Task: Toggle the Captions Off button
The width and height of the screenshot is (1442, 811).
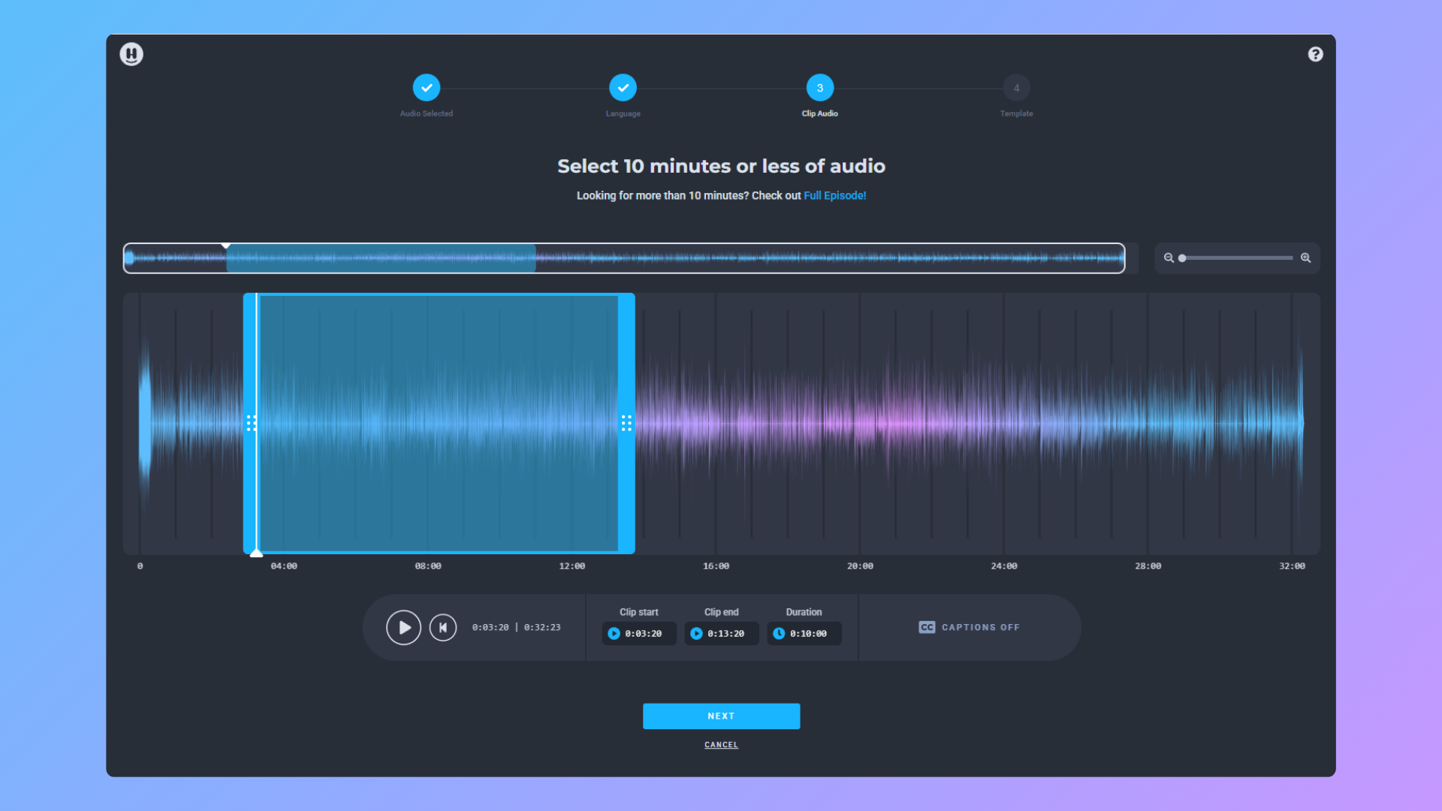Action: coord(969,627)
